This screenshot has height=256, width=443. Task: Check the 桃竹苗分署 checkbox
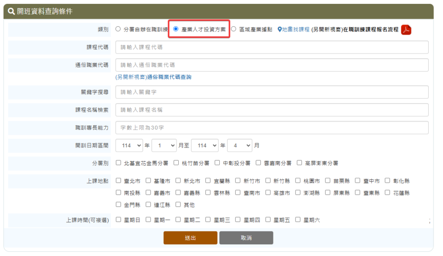(177, 163)
